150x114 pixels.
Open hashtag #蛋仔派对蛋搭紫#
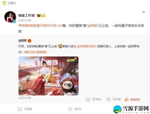[x=35, y=52]
